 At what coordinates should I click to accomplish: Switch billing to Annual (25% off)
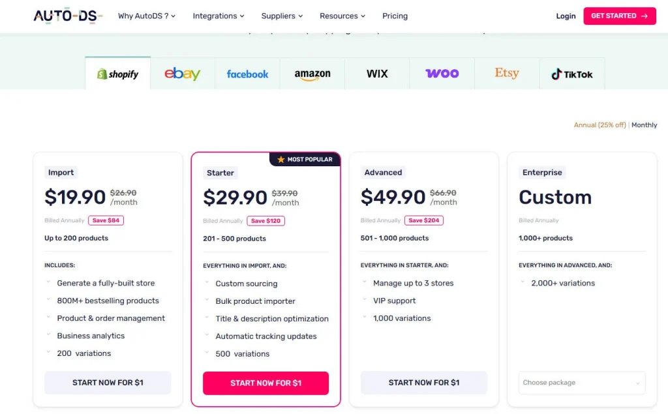(x=600, y=125)
